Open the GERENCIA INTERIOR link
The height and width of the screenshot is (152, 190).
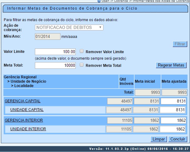pyautogui.click(x=24, y=120)
